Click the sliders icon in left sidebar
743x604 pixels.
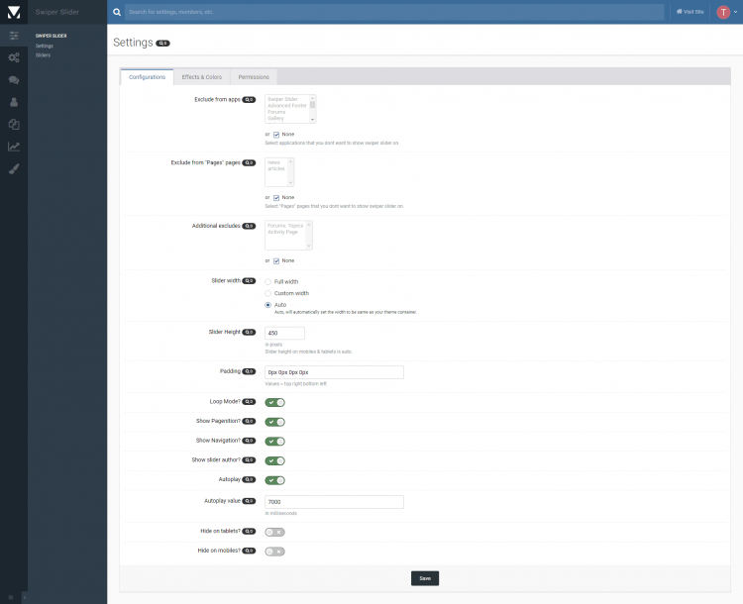[14, 36]
